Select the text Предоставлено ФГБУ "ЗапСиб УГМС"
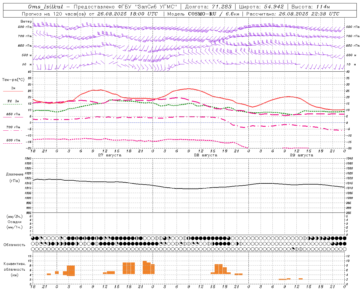This screenshot has height=289, width=361. tap(125, 7)
